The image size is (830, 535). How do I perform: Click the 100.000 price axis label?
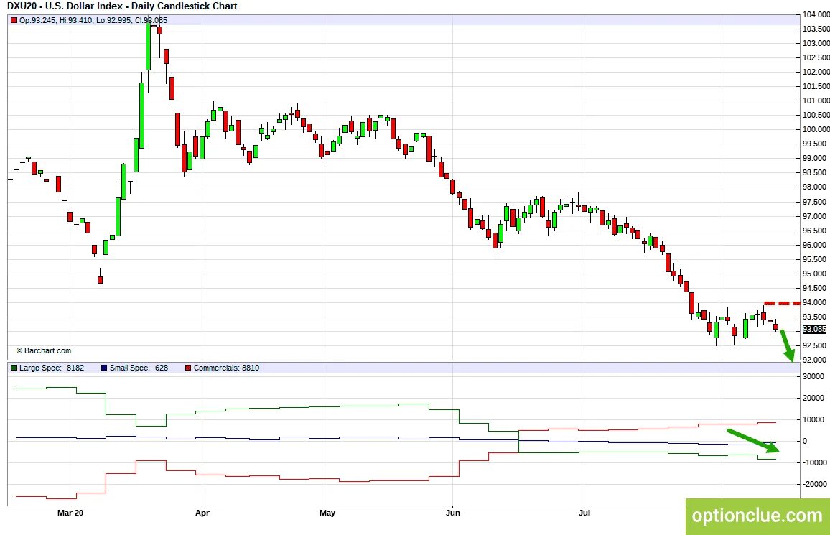pyautogui.click(x=816, y=129)
